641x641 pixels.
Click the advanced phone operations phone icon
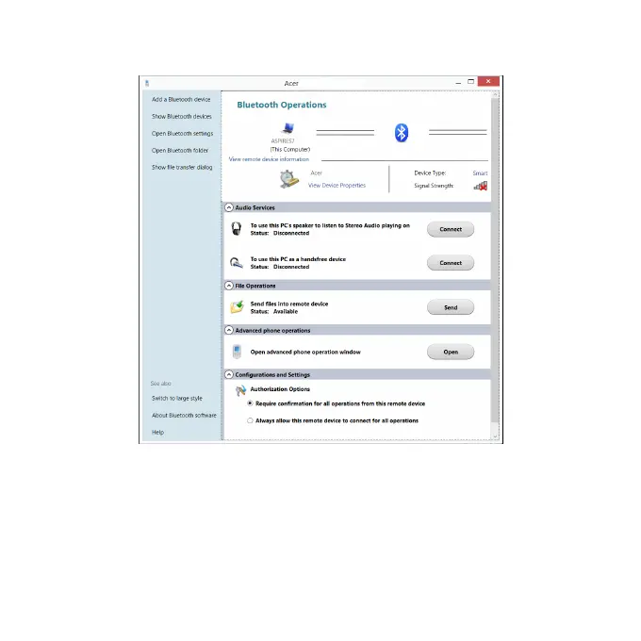point(237,352)
